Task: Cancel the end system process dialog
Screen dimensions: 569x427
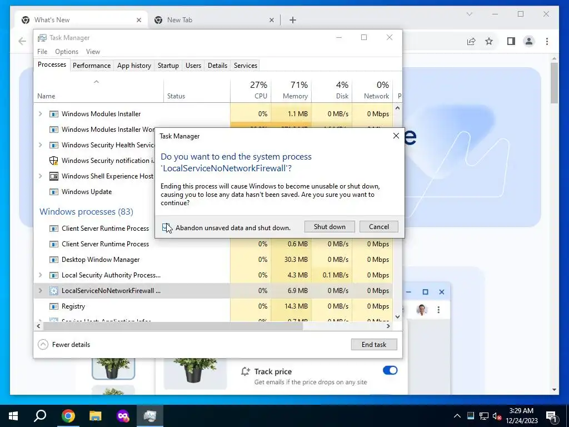Action: 379,227
